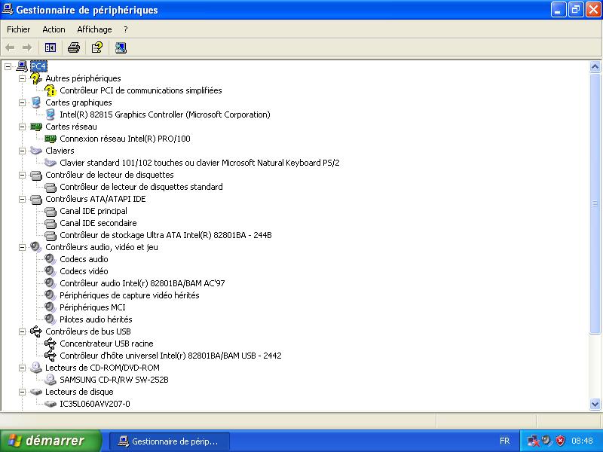Open the Fichier menu
The image size is (603, 452).
point(18,29)
